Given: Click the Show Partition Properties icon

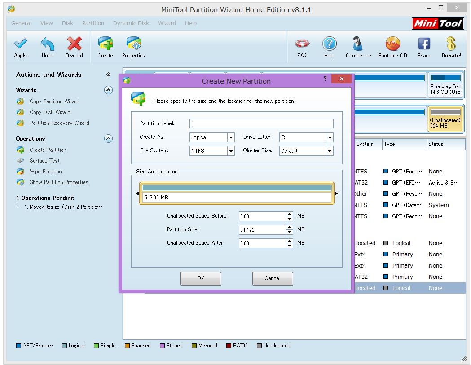Looking at the screenshot, I should click(20, 182).
